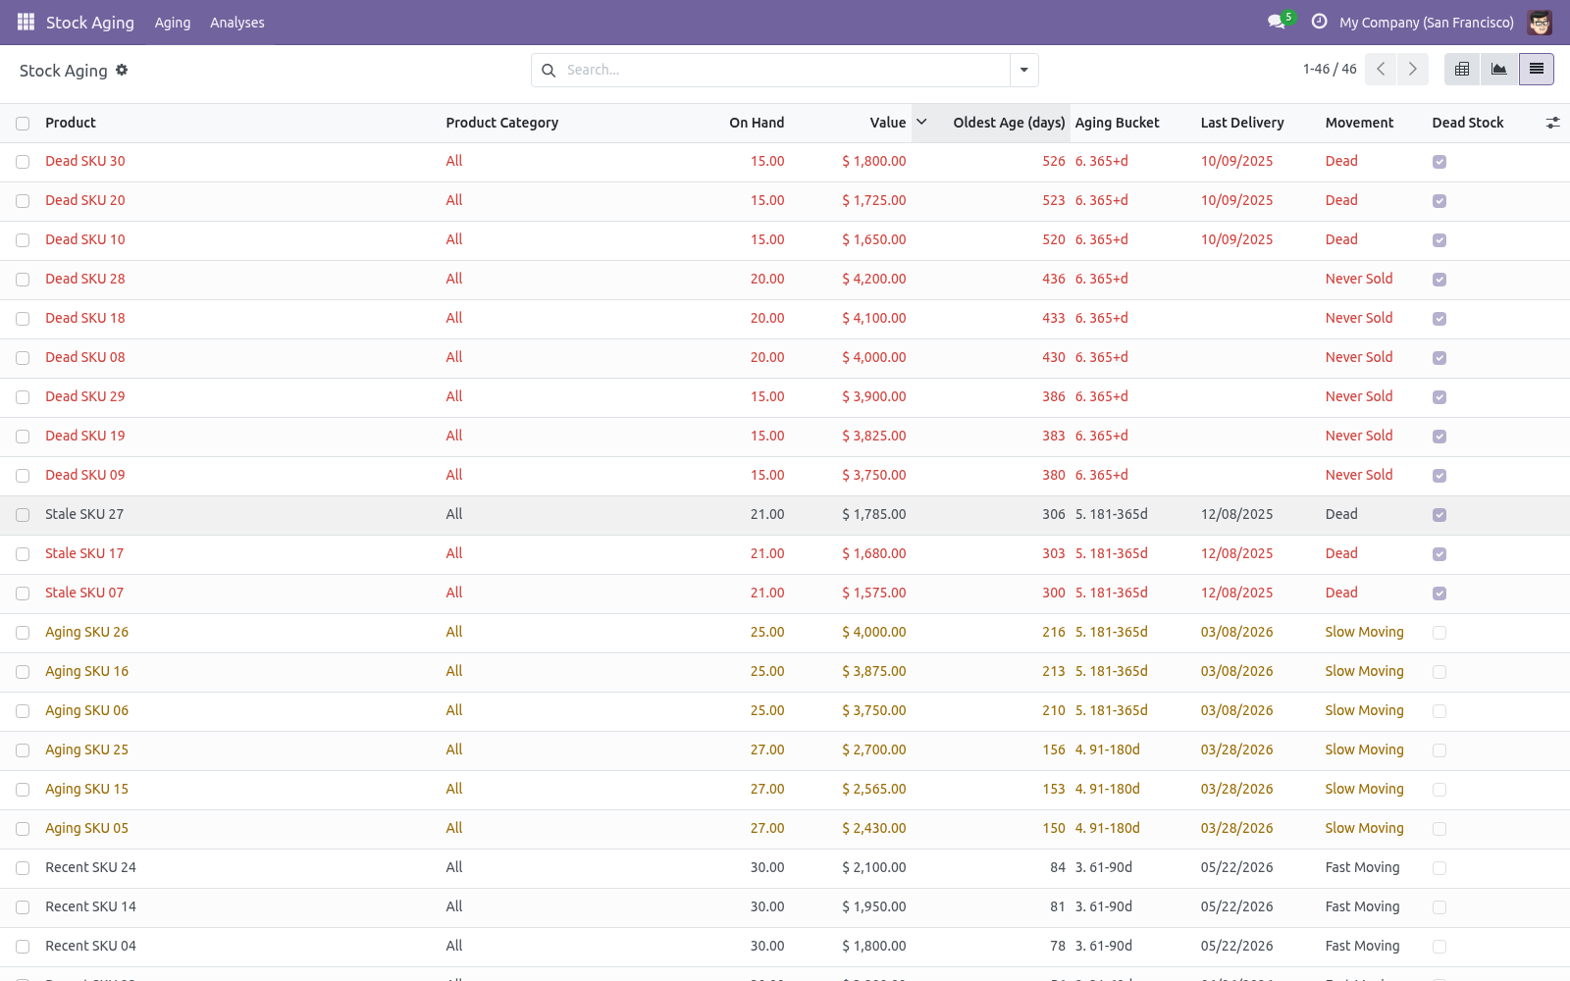Open the conversations chat icon
This screenshot has width=1570, height=981.
[x=1277, y=22]
